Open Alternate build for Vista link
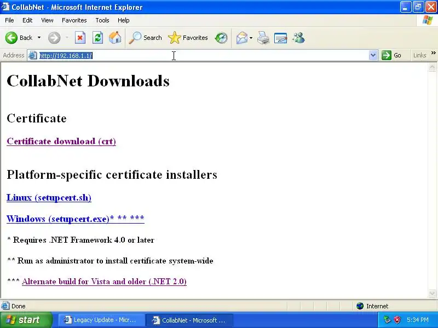 [104, 282]
